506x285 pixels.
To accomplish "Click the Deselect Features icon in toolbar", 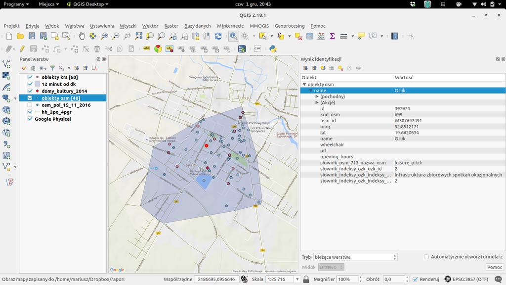I will pyautogui.click(x=298, y=36).
